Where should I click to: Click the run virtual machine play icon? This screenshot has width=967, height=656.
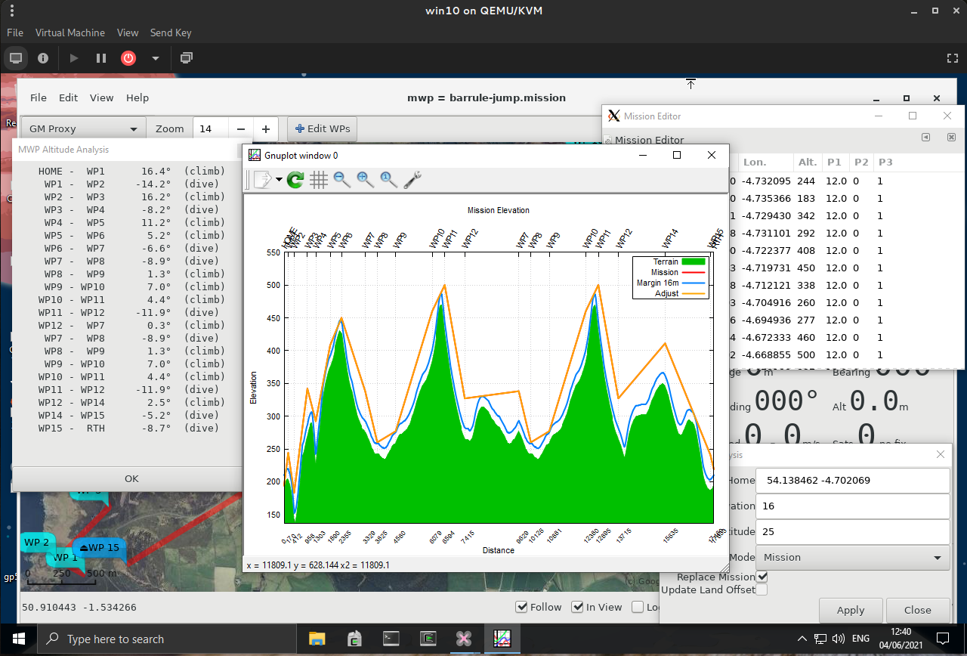click(74, 57)
